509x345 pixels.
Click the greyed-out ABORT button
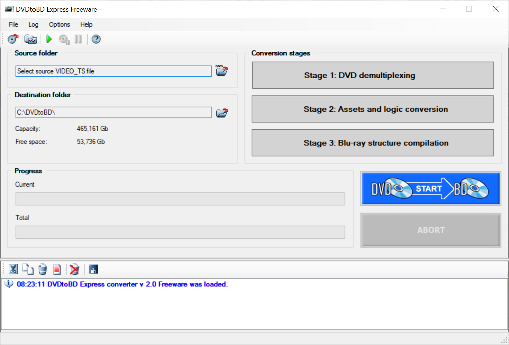430,230
